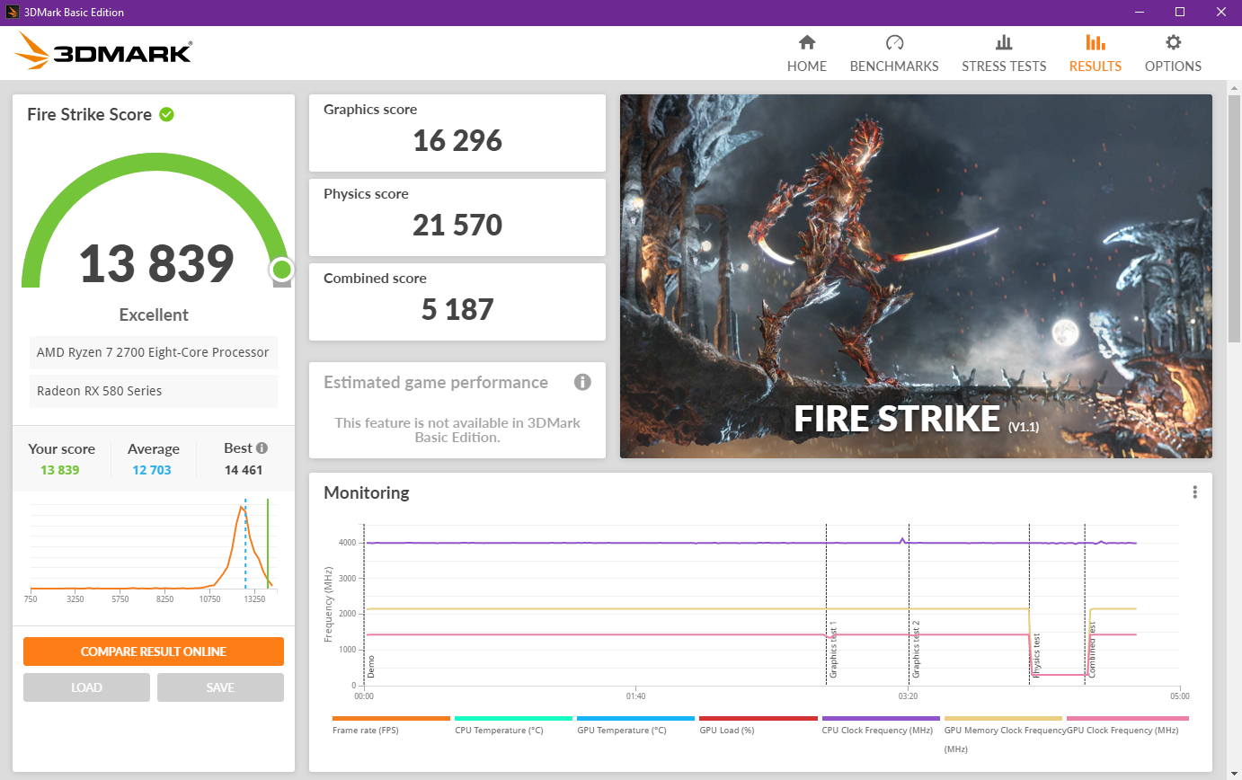Screen dimensions: 1242x780
Task: Click the Fire Strike preview image
Action: (x=916, y=276)
